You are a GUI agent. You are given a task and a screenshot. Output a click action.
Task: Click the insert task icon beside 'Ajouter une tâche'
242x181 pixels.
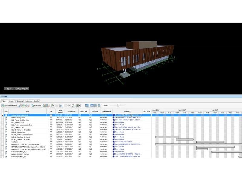(20, 106)
